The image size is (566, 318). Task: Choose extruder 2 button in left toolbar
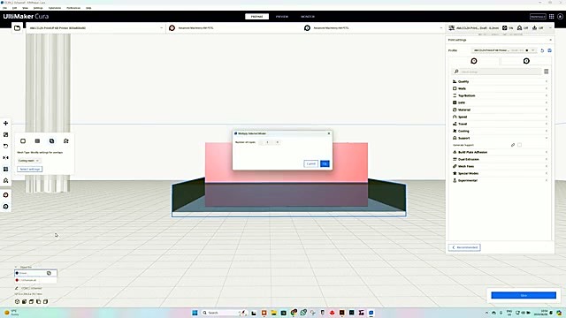click(6, 207)
